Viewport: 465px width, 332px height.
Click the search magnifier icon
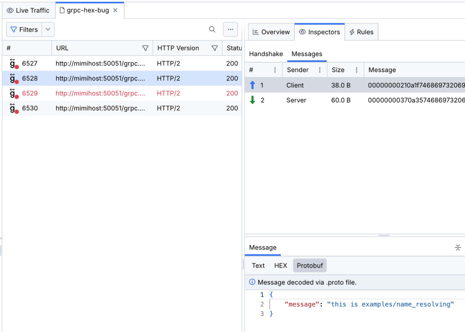pos(212,29)
